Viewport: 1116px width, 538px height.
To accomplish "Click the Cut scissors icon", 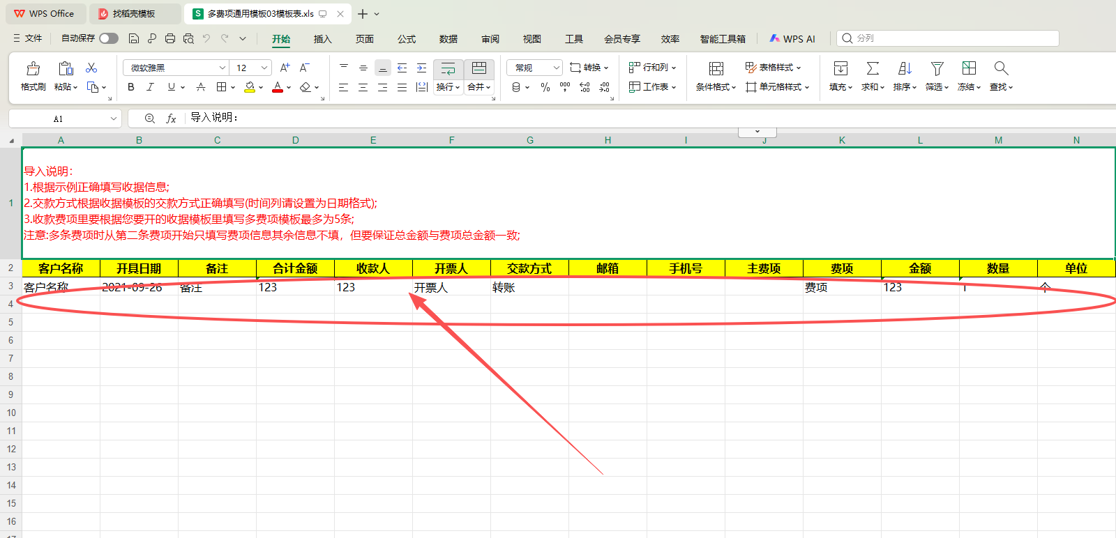I will click(91, 68).
